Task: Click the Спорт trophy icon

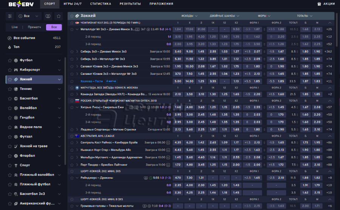Action: (x=16, y=165)
